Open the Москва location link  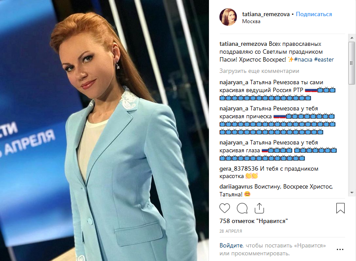pos(251,21)
